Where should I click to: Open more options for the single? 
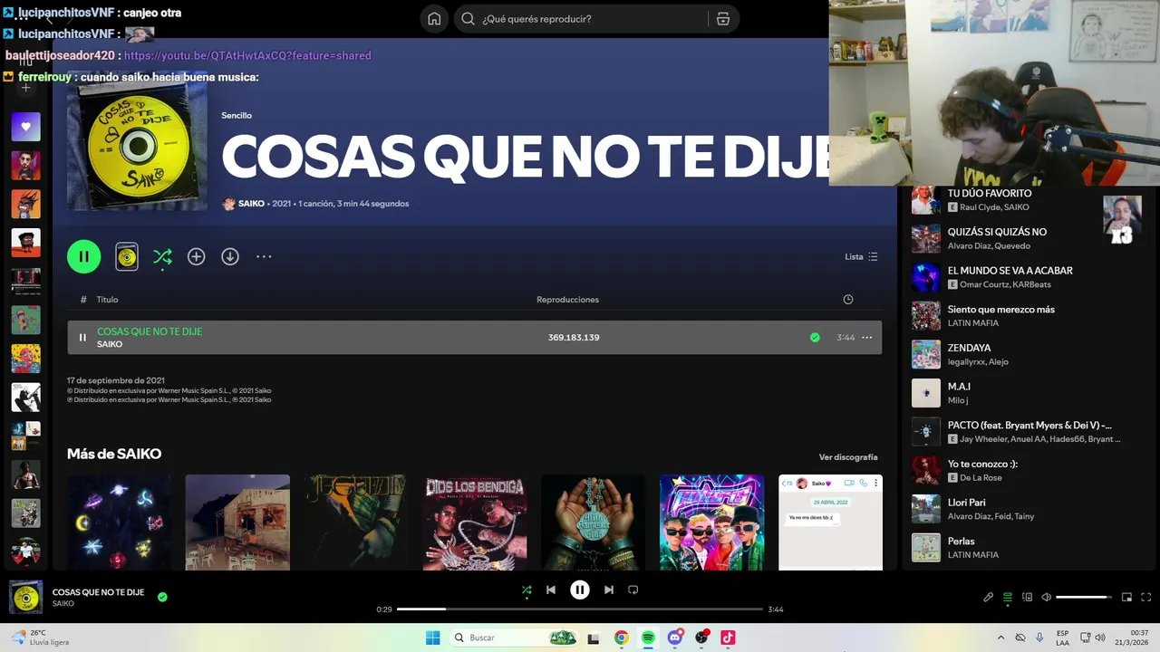point(264,257)
